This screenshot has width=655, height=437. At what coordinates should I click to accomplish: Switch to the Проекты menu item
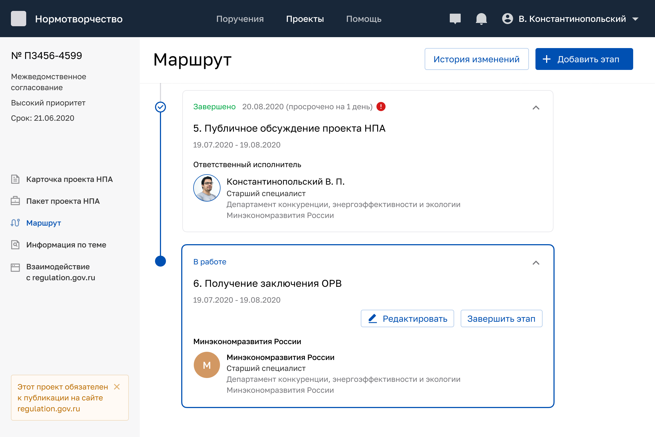(305, 19)
